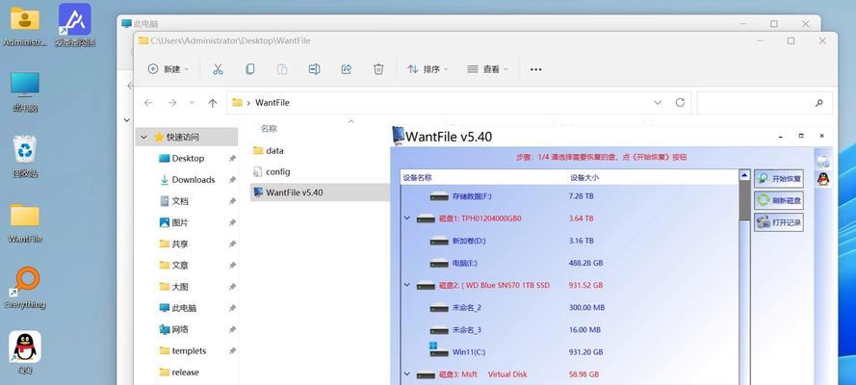Select 共享 folder in navigation pane

point(173,244)
